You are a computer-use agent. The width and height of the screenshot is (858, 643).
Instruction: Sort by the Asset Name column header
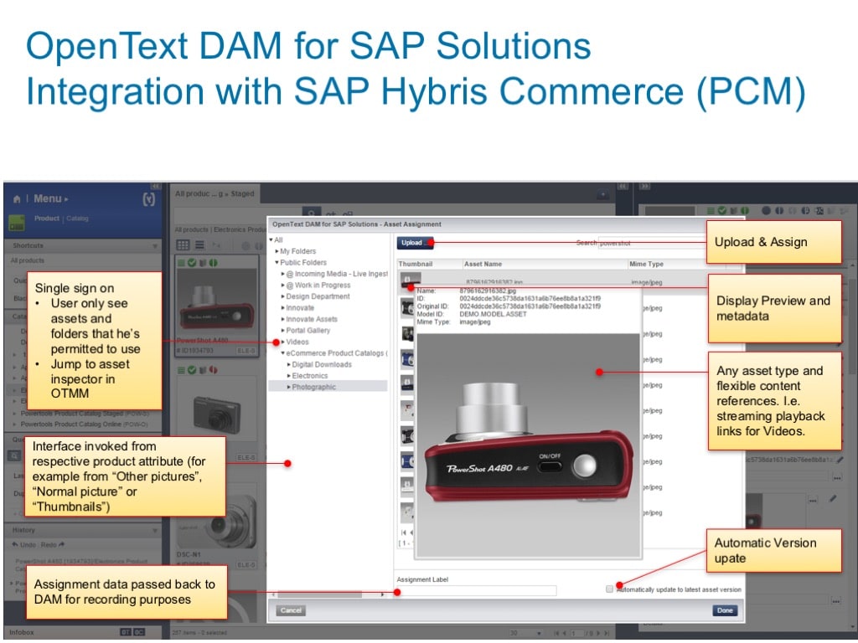click(483, 264)
